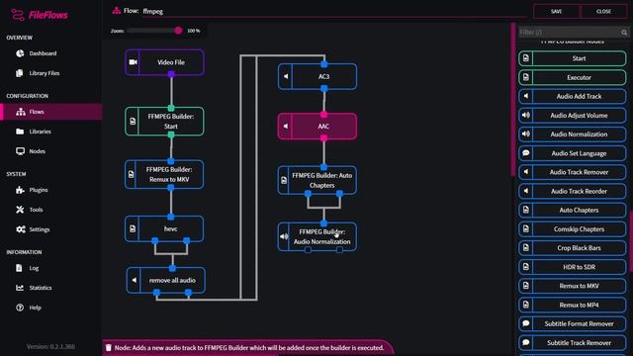The width and height of the screenshot is (633, 356).
Task: Click the speaker icon on AC3 node
Action: (286, 76)
